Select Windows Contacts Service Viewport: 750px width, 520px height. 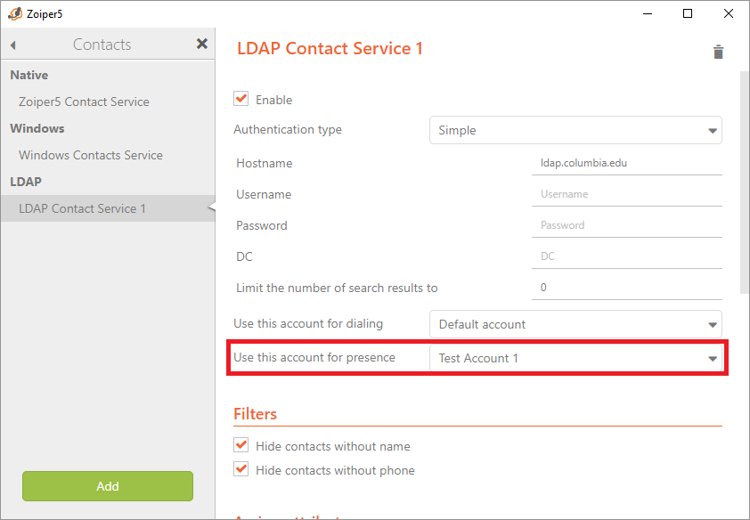pyautogui.click(x=91, y=155)
